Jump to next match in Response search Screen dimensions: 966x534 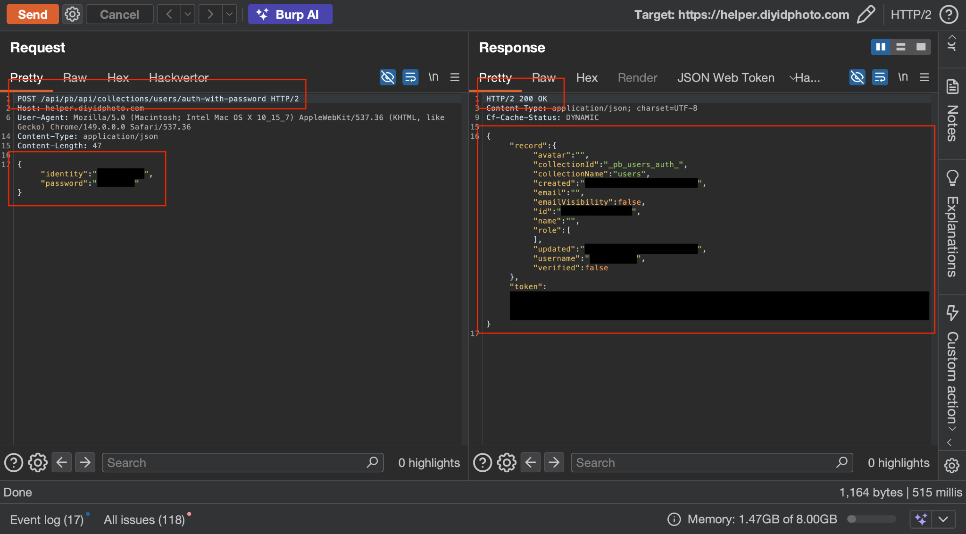[554, 462]
